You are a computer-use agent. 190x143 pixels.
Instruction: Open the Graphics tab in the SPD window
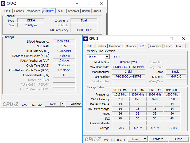click(x=156, y=46)
